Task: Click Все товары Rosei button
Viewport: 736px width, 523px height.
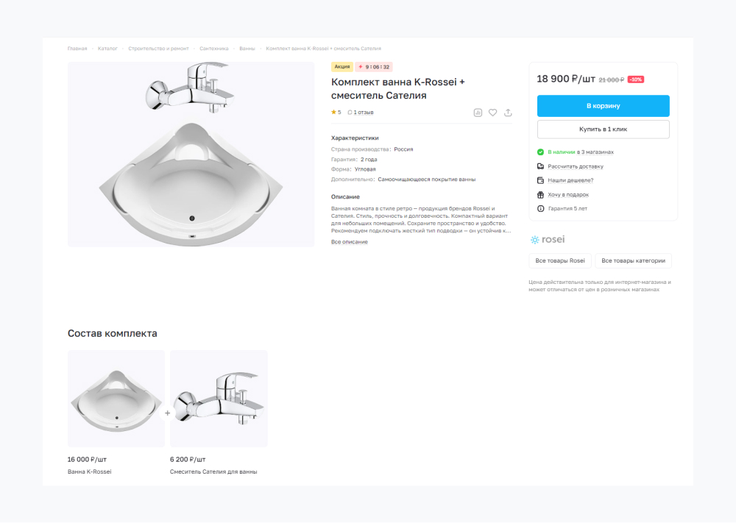Action: 560,261
